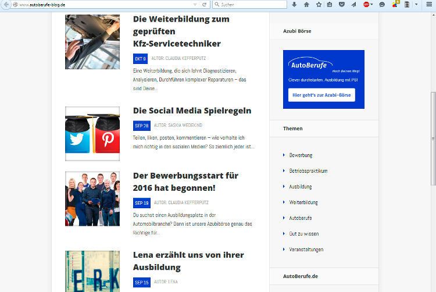This screenshot has height=292, width=436.
Task: Click the Azubi Börse widget heading
Action: (x=297, y=31)
